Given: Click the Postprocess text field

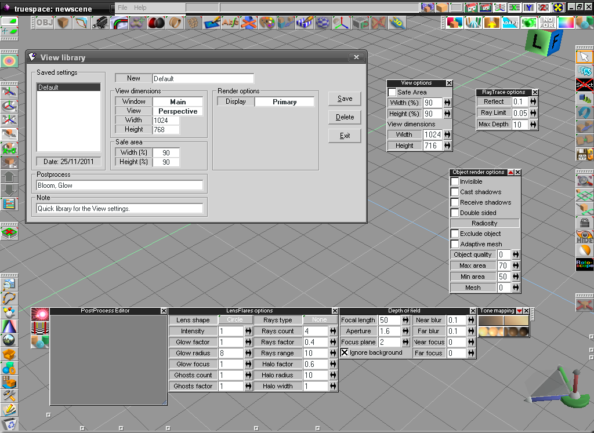Looking at the screenshot, I should [x=119, y=185].
